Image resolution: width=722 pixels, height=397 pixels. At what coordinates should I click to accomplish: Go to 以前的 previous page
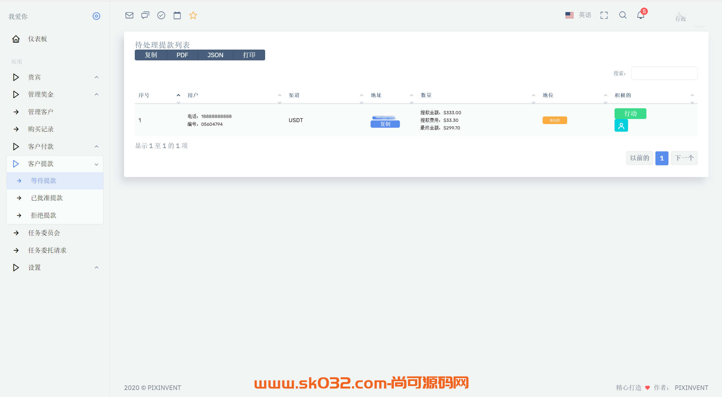[x=640, y=158]
